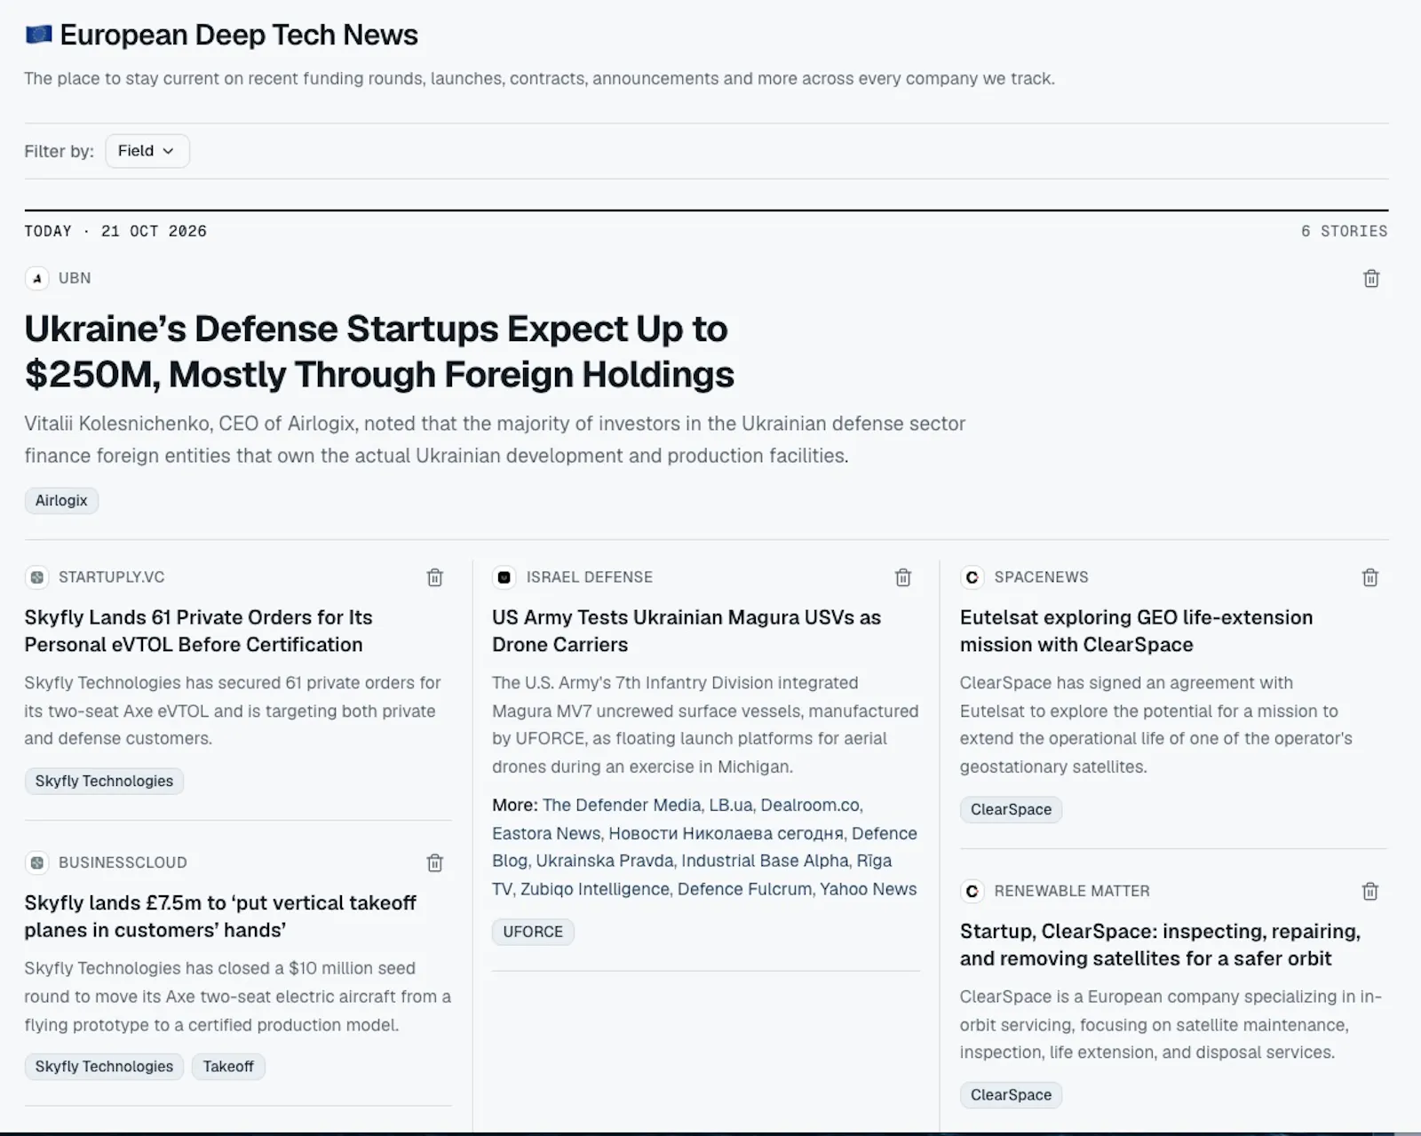Click ClearSpace tag under Renewable Matter story
The image size is (1421, 1136).
pos(1011,1094)
